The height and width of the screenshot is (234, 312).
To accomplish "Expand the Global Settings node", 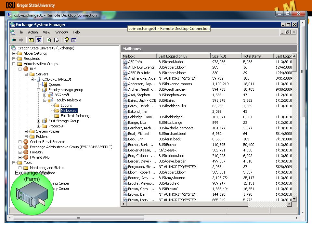I will [x=14, y=53].
